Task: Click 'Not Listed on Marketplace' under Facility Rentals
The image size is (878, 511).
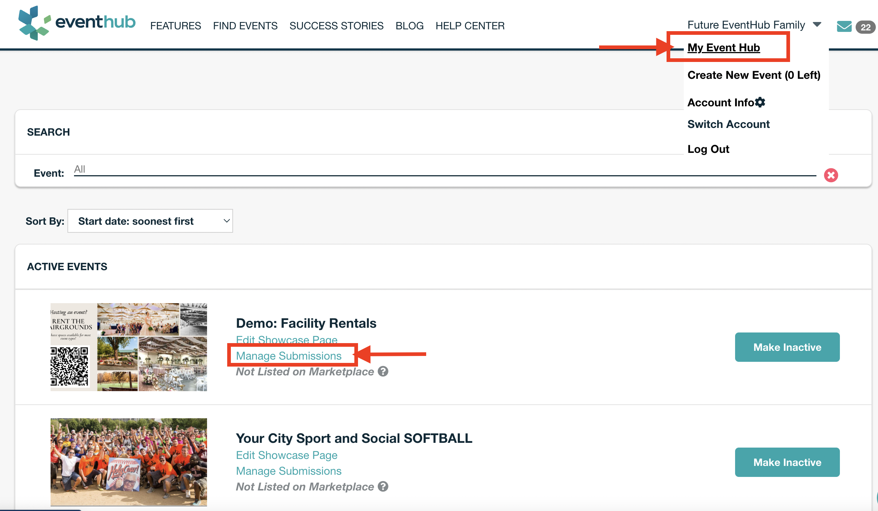Action: (x=305, y=371)
